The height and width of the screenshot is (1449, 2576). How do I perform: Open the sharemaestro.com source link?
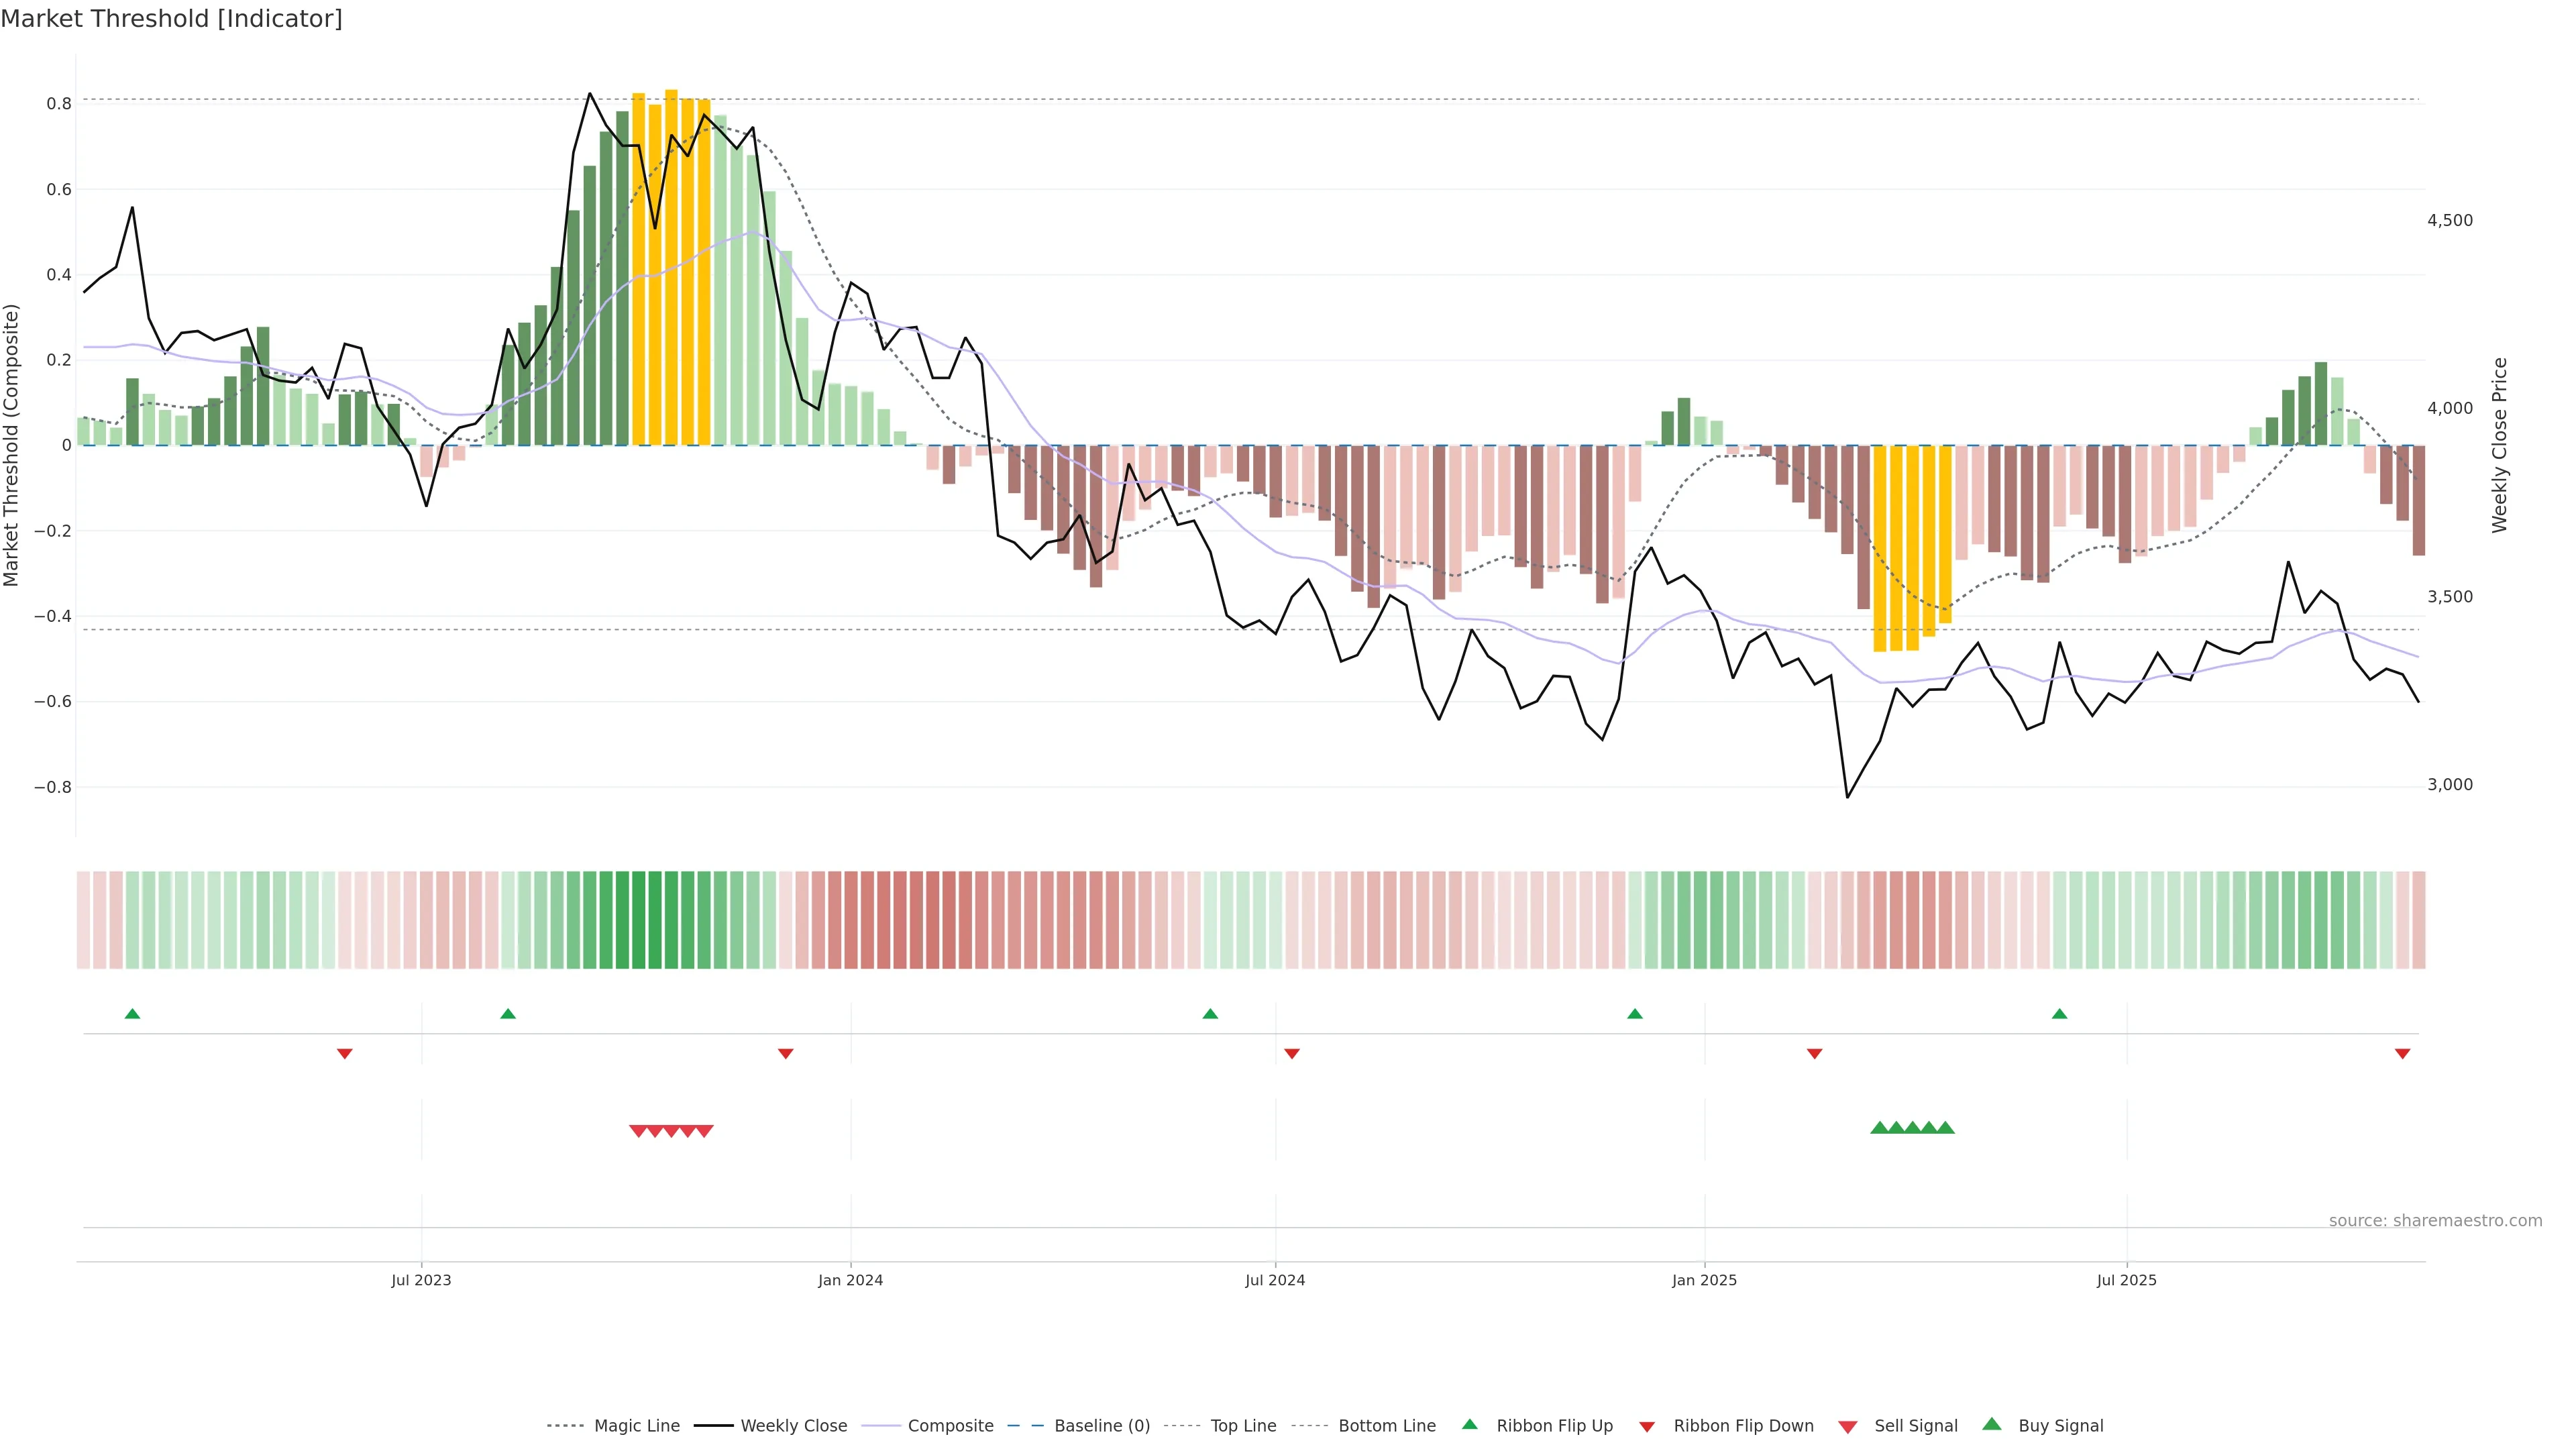coord(2435,1220)
